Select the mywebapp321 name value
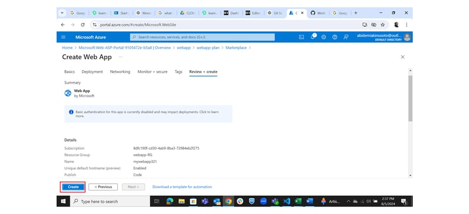Image resolution: width=469 pixels, height=214 pixels. click(145, 161)
